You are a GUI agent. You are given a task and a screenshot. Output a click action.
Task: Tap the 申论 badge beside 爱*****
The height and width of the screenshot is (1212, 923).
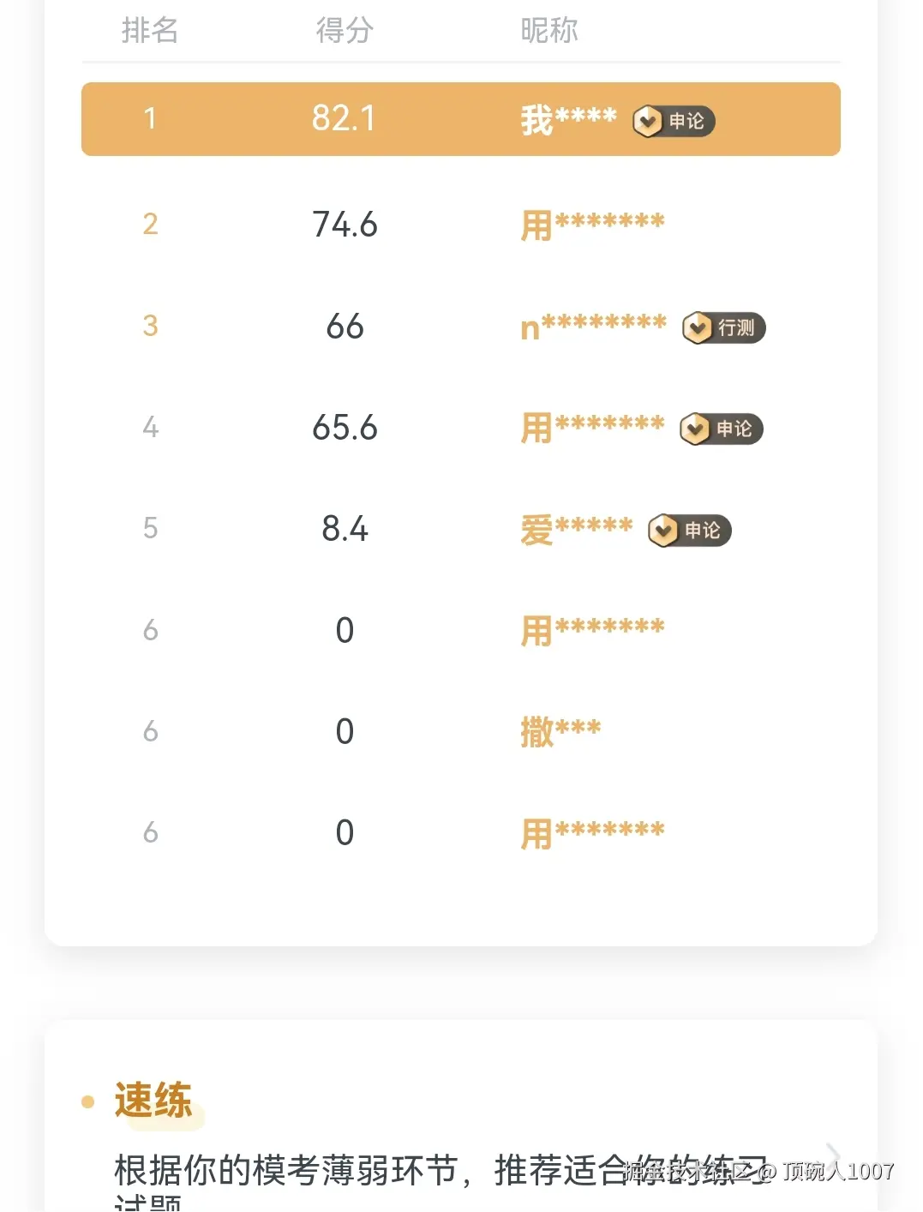coord(689,531)
